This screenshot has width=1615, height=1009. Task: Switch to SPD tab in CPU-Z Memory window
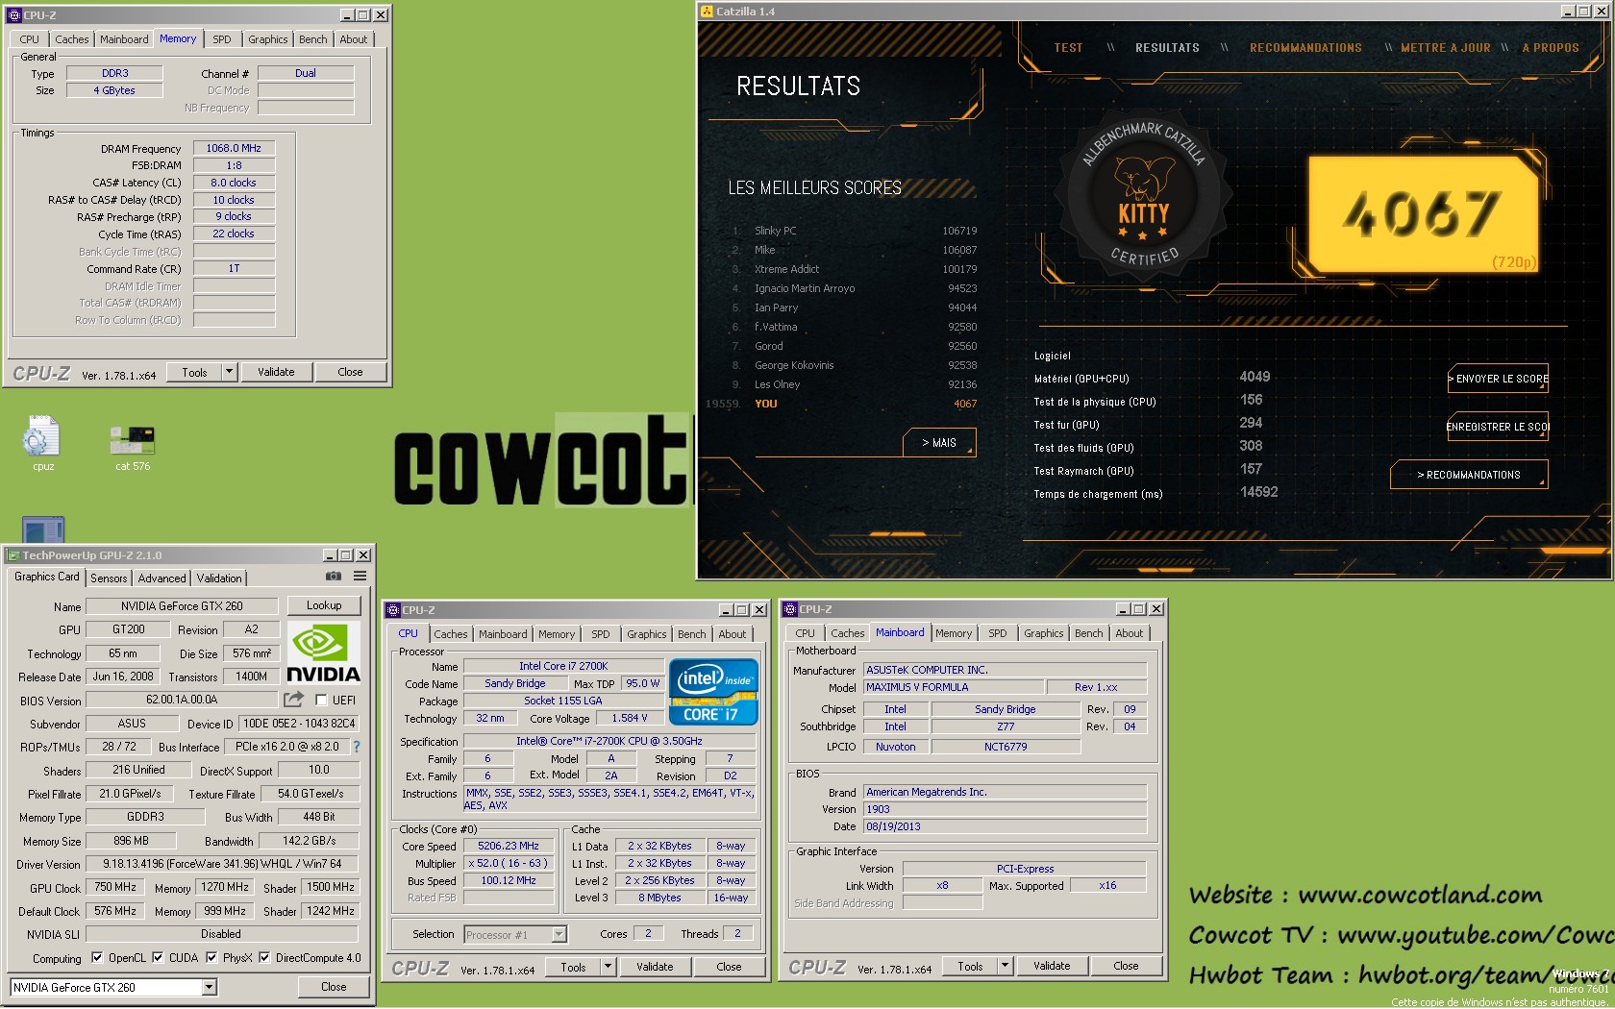(222, 39)
